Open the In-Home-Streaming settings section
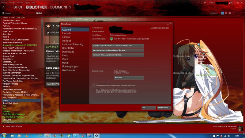Image resolution: width=245 pixels, height=138 pixels. 73,44
